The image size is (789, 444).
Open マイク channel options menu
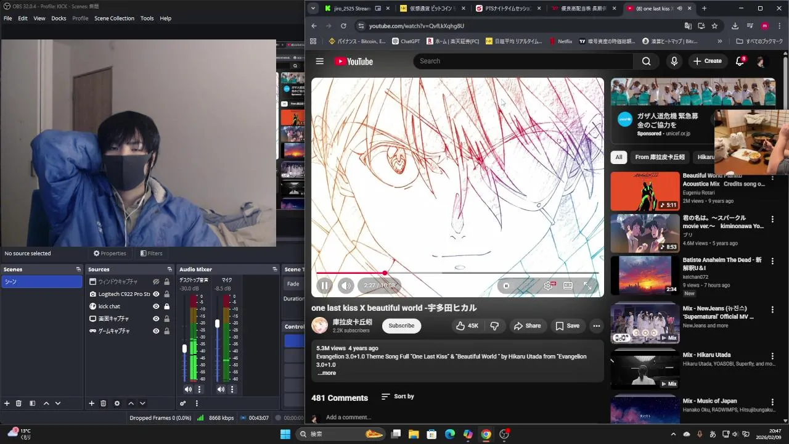232,389
